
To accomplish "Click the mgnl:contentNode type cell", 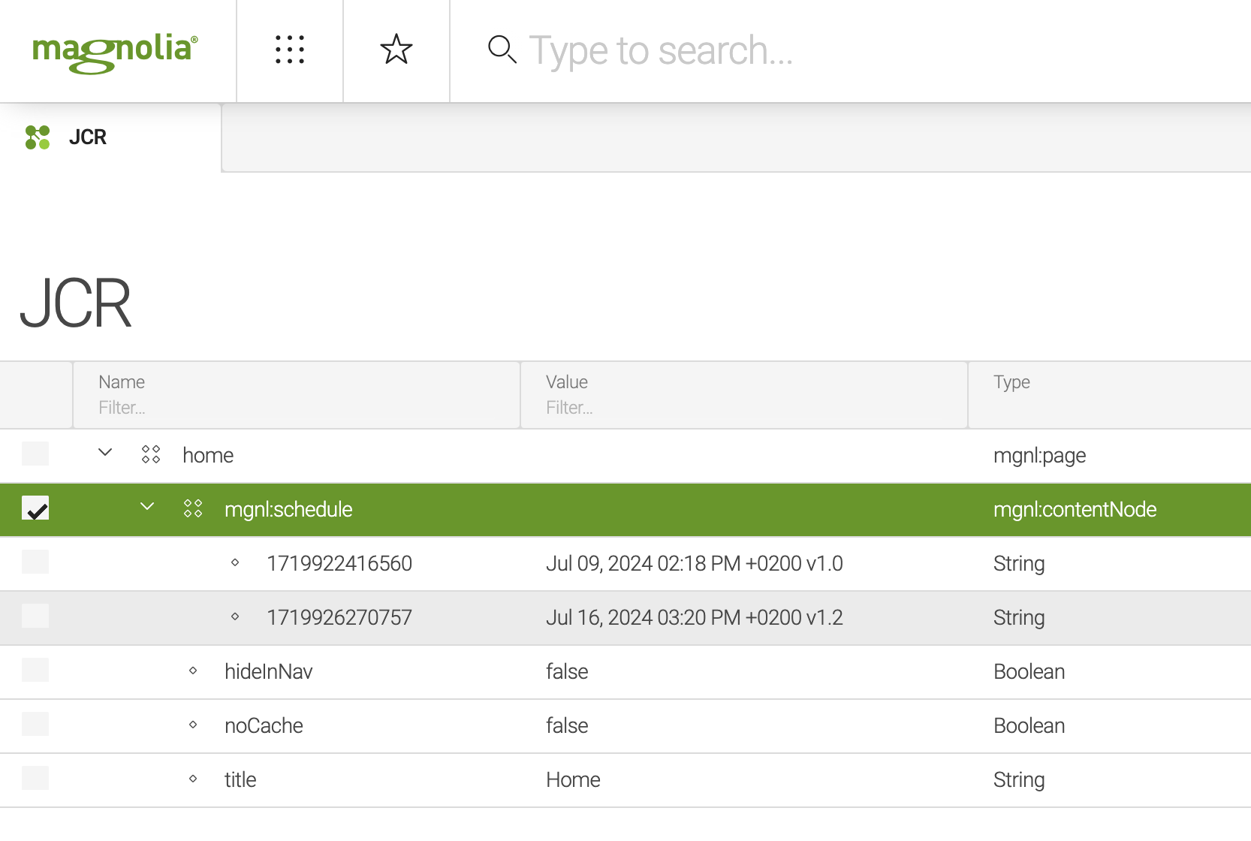I will coord(1075,510).
